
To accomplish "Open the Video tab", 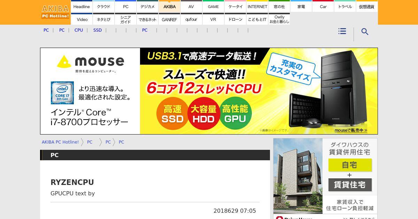I will 82,19.
